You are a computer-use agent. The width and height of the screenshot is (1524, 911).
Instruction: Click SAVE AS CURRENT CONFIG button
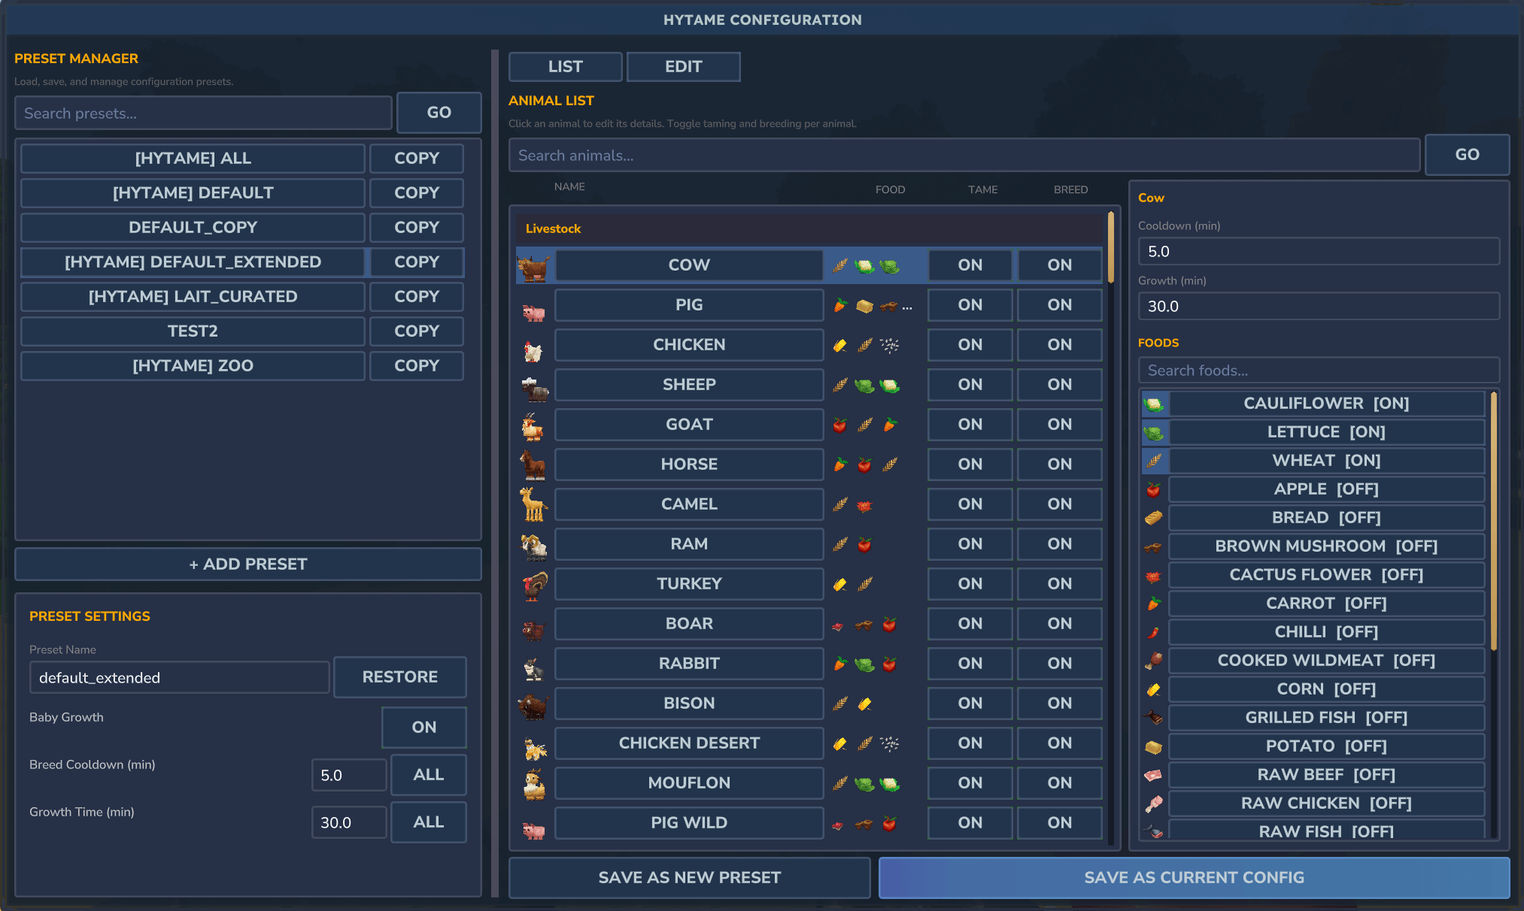(1194, 878)
